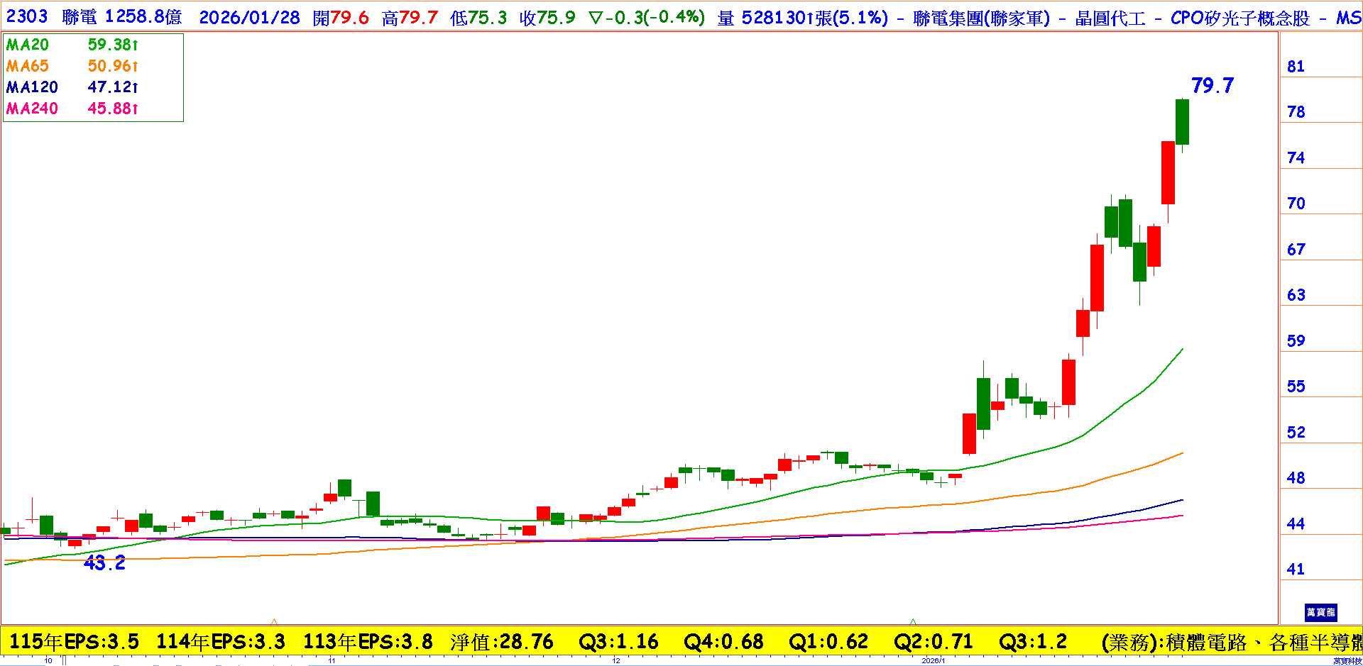This screenshot has width=1363, height=666.
Task: Click the 萬寶龍 logo badge
Action: click(x=1320, y=612)
